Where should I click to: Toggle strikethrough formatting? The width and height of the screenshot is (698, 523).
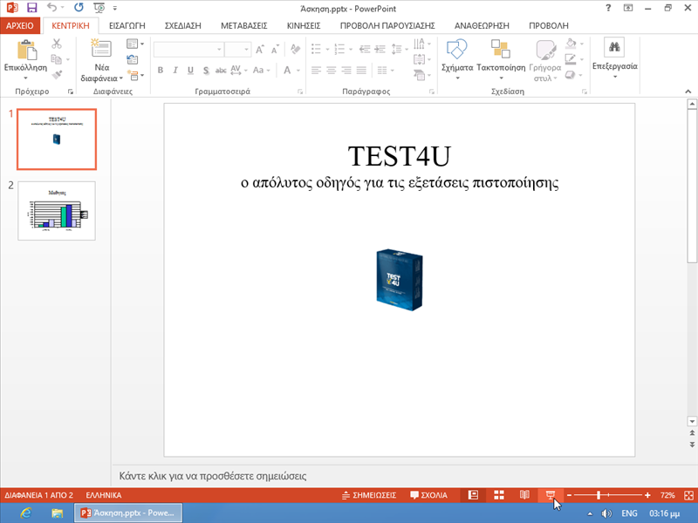tap(221, 70)
